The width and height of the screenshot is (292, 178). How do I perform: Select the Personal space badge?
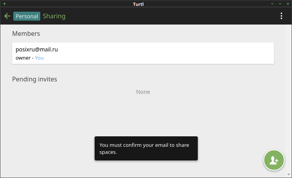(x=27, y=16)
